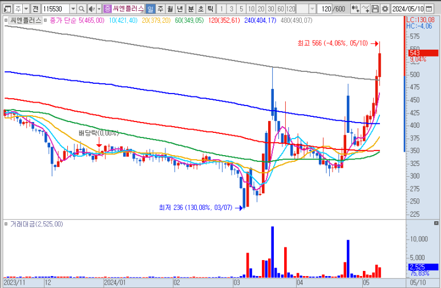441x288 pixels.
Task: Click the stock code field 115530
Action: point(56,9)
